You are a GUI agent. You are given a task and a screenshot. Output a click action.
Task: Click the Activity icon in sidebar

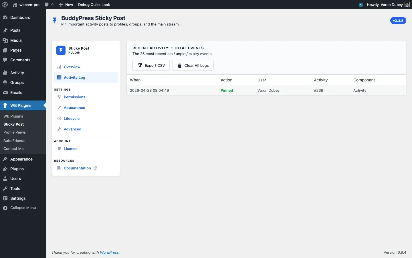(5, 73)
